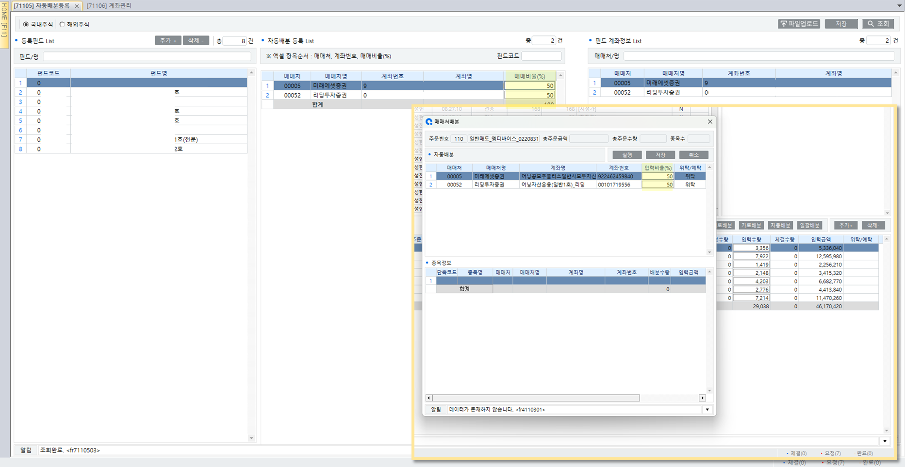
Task: Close the 매매처배분 dialog
Action: click(710, 122)
